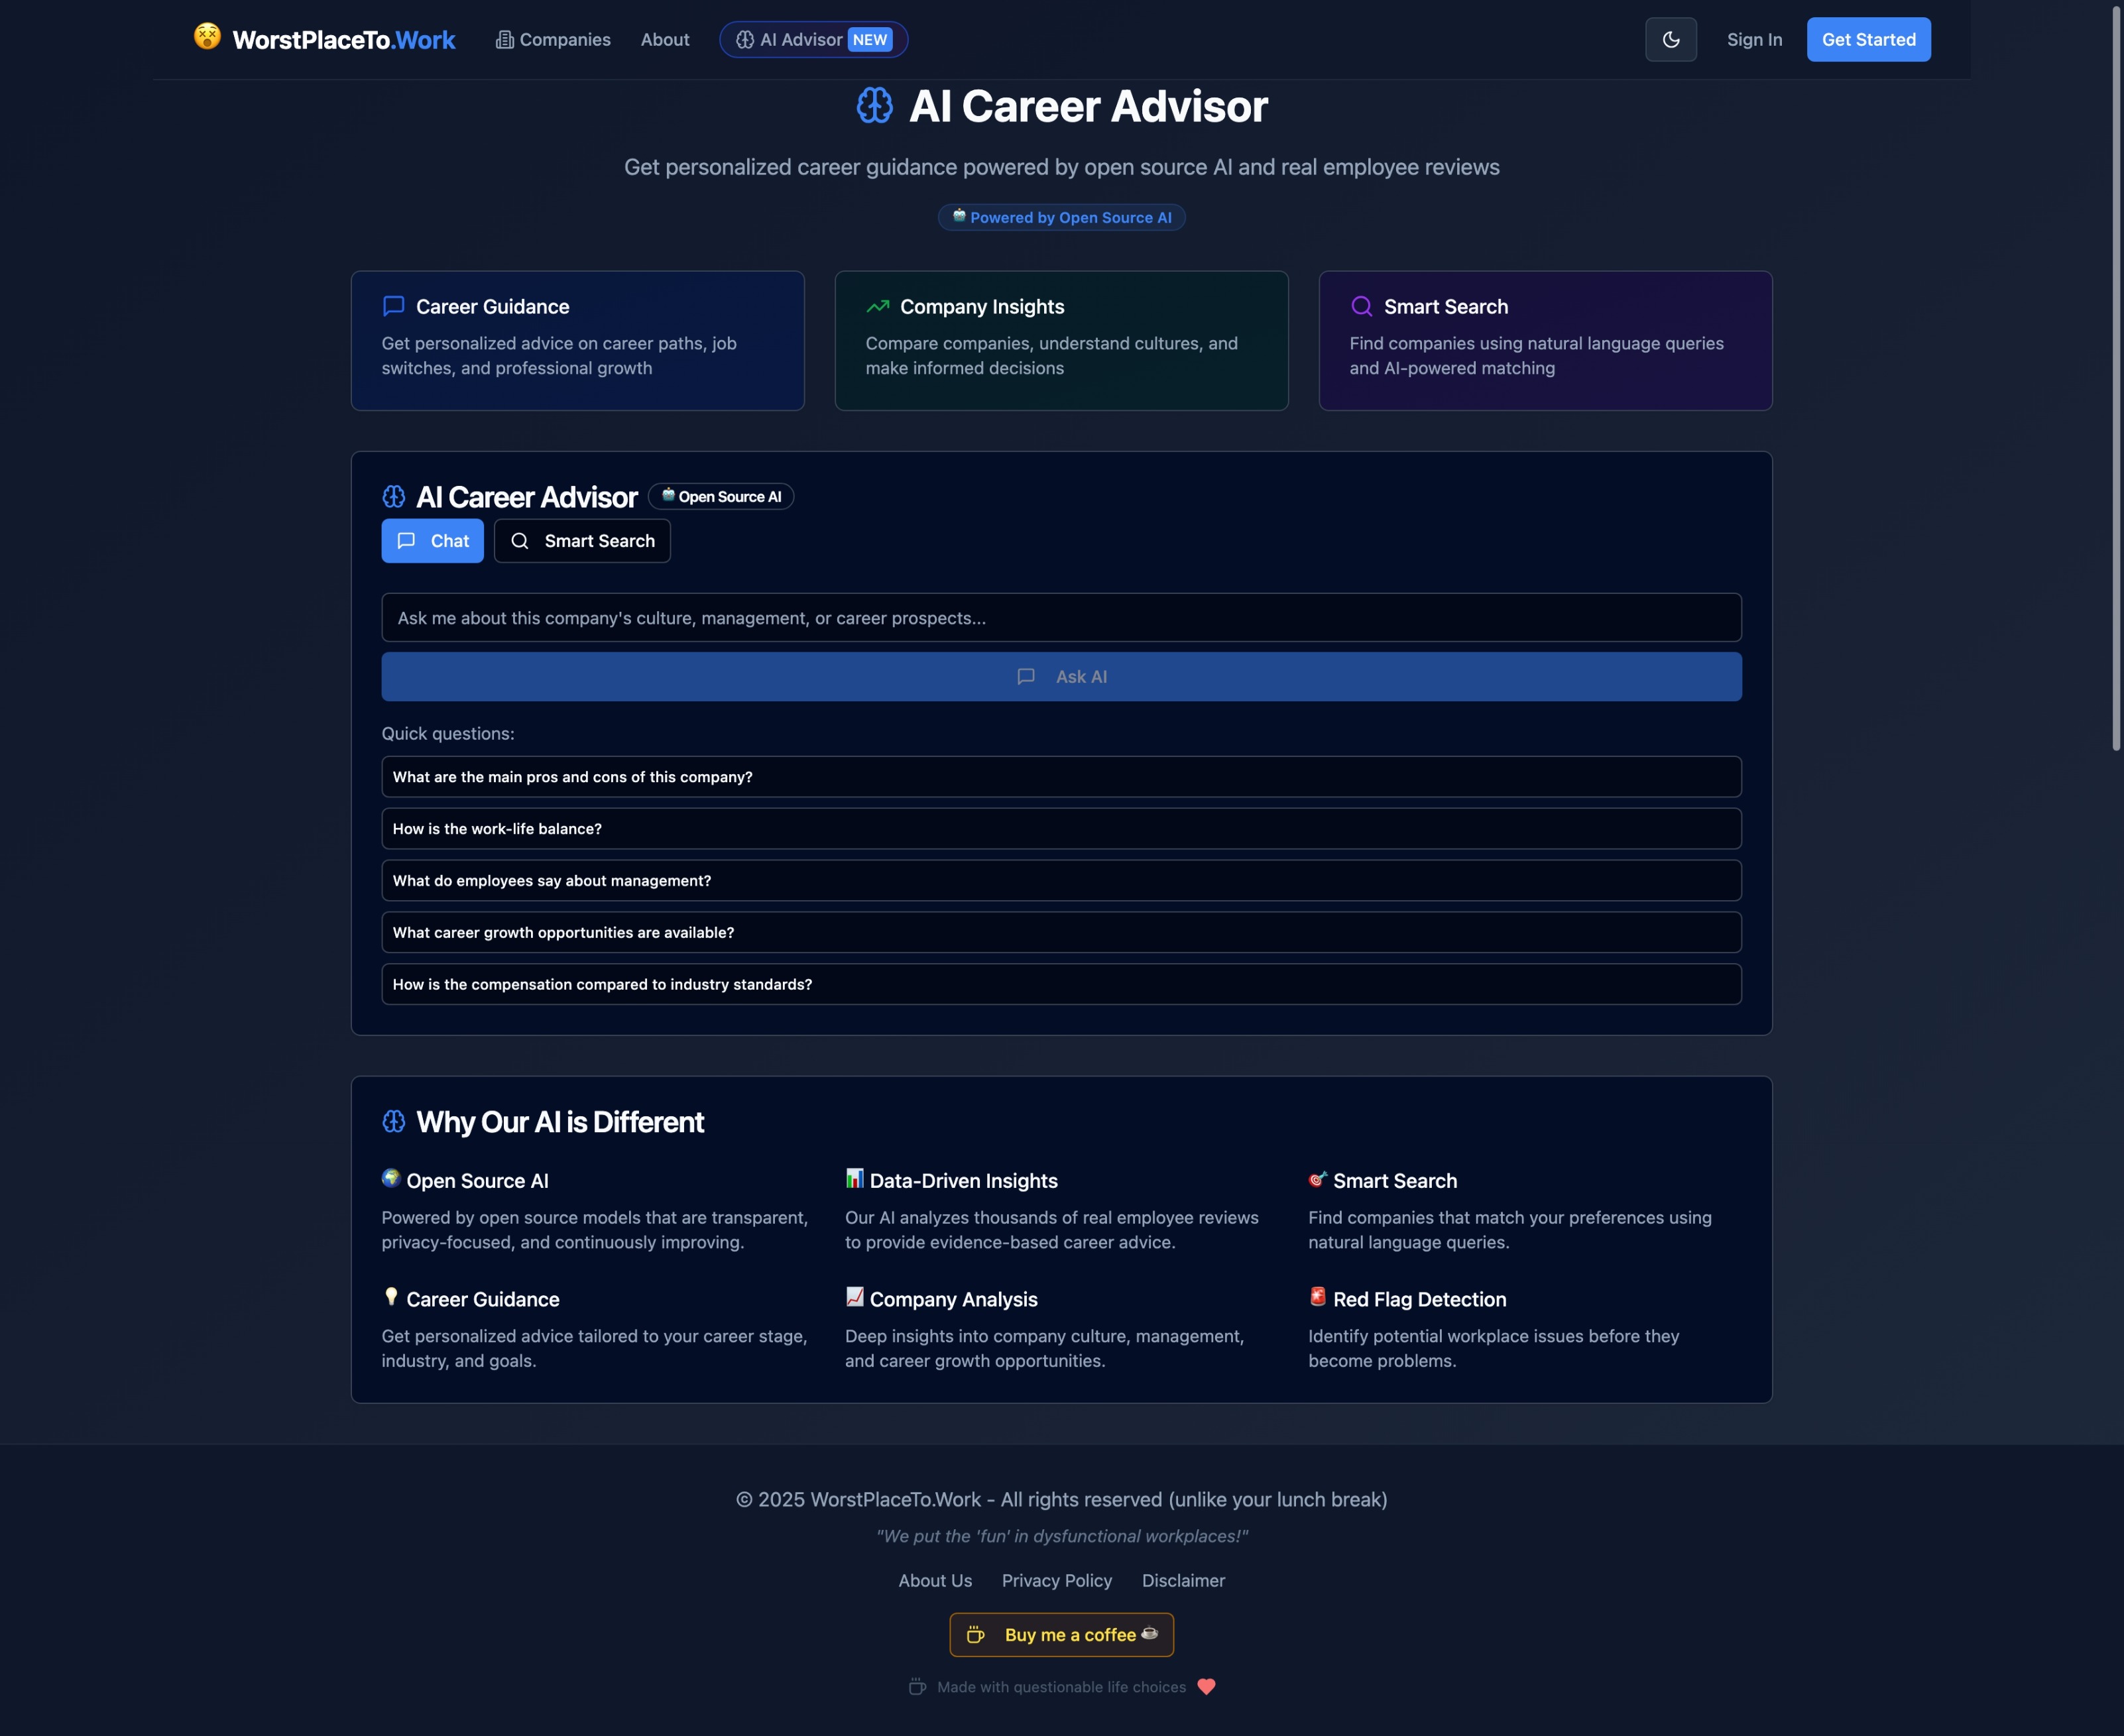The image size is (2124, 1736).
Task: Go to the About page
Action: pyautogui.click(x=665, y=40)
